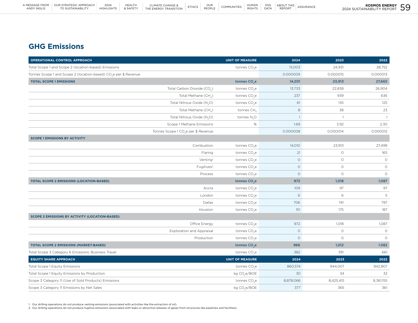Click the Scope 1 Emissions by Activity heading
This screenshot has width=418, height=323.
(x=58, y=138)
